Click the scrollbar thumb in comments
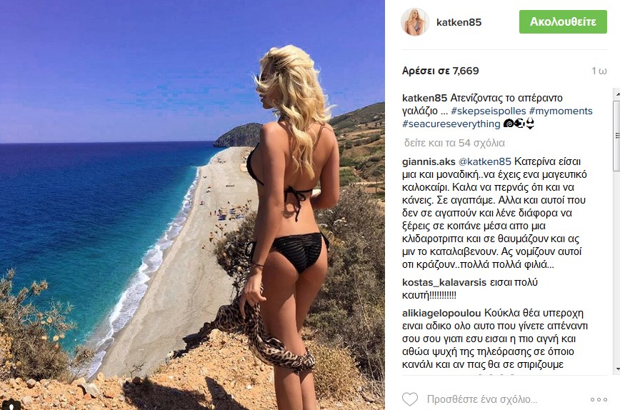The width and height of the screenshot is (620, 410). click(x=617, y=135)
